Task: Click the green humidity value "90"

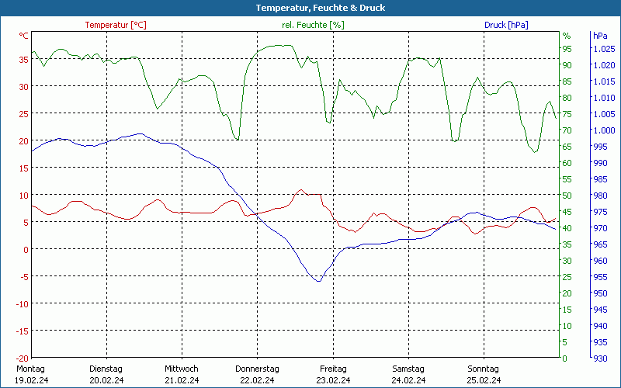Action: pos(567,65)
